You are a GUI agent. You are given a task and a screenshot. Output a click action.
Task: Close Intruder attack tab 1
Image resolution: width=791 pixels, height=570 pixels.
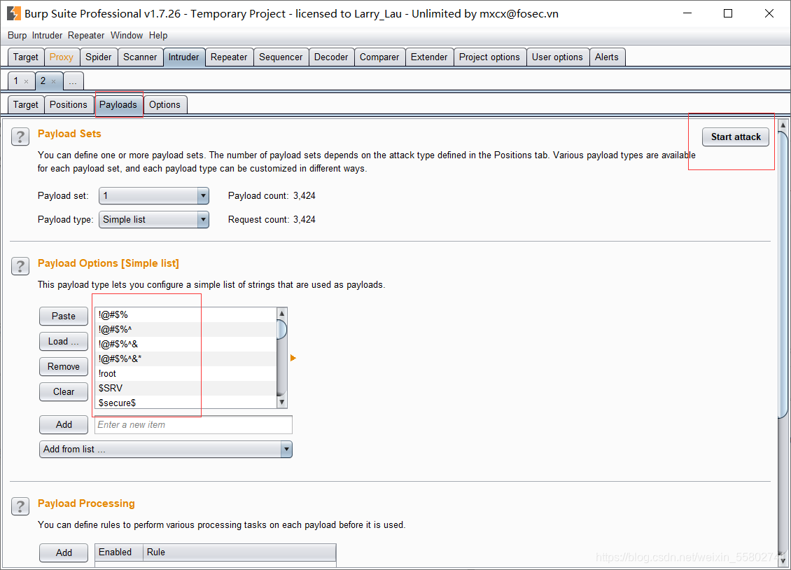click(x=26, y=81)
